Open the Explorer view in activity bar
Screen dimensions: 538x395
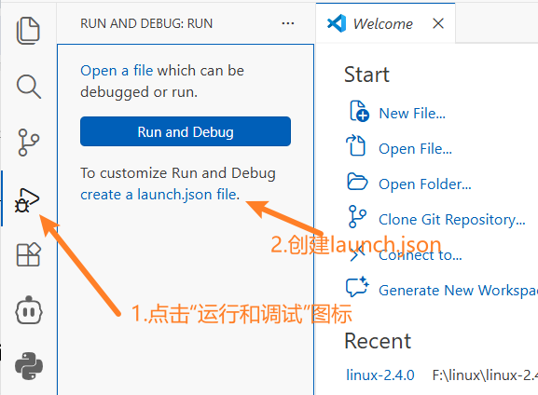click(28, 31)
